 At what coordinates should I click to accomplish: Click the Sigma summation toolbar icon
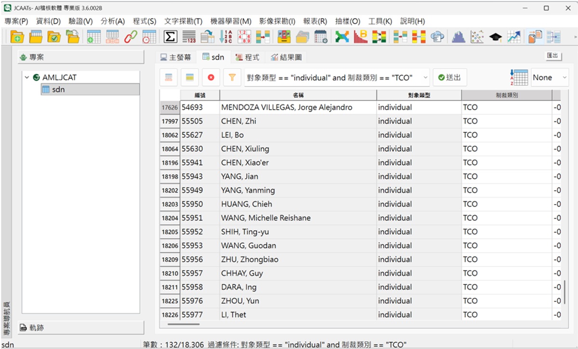click(x=170, y=37)
